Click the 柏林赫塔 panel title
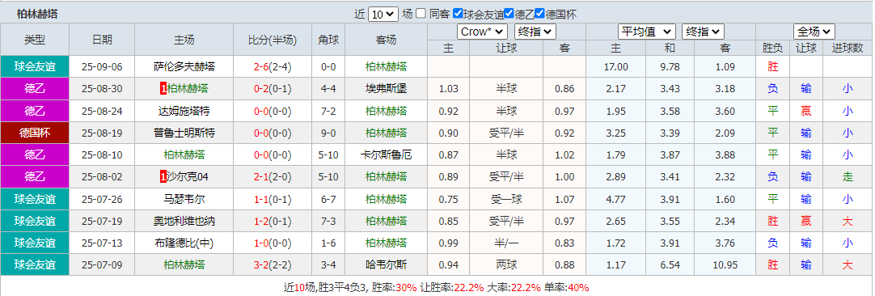Image resolution: width=875 pixels, height=296 pixels. 37,14
